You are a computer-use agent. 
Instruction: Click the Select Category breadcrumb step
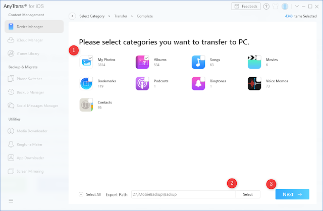92,16
